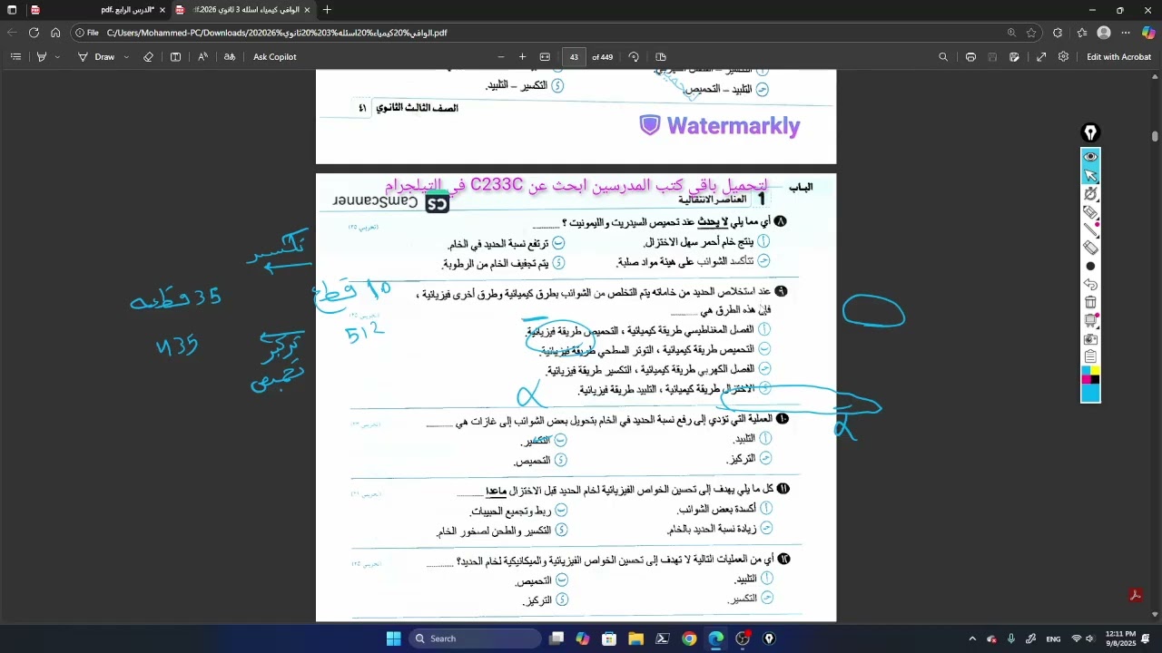Open browser Settings and more menu
The height and width of the screenshot is (653, 1162).
tap(1126, 33)
